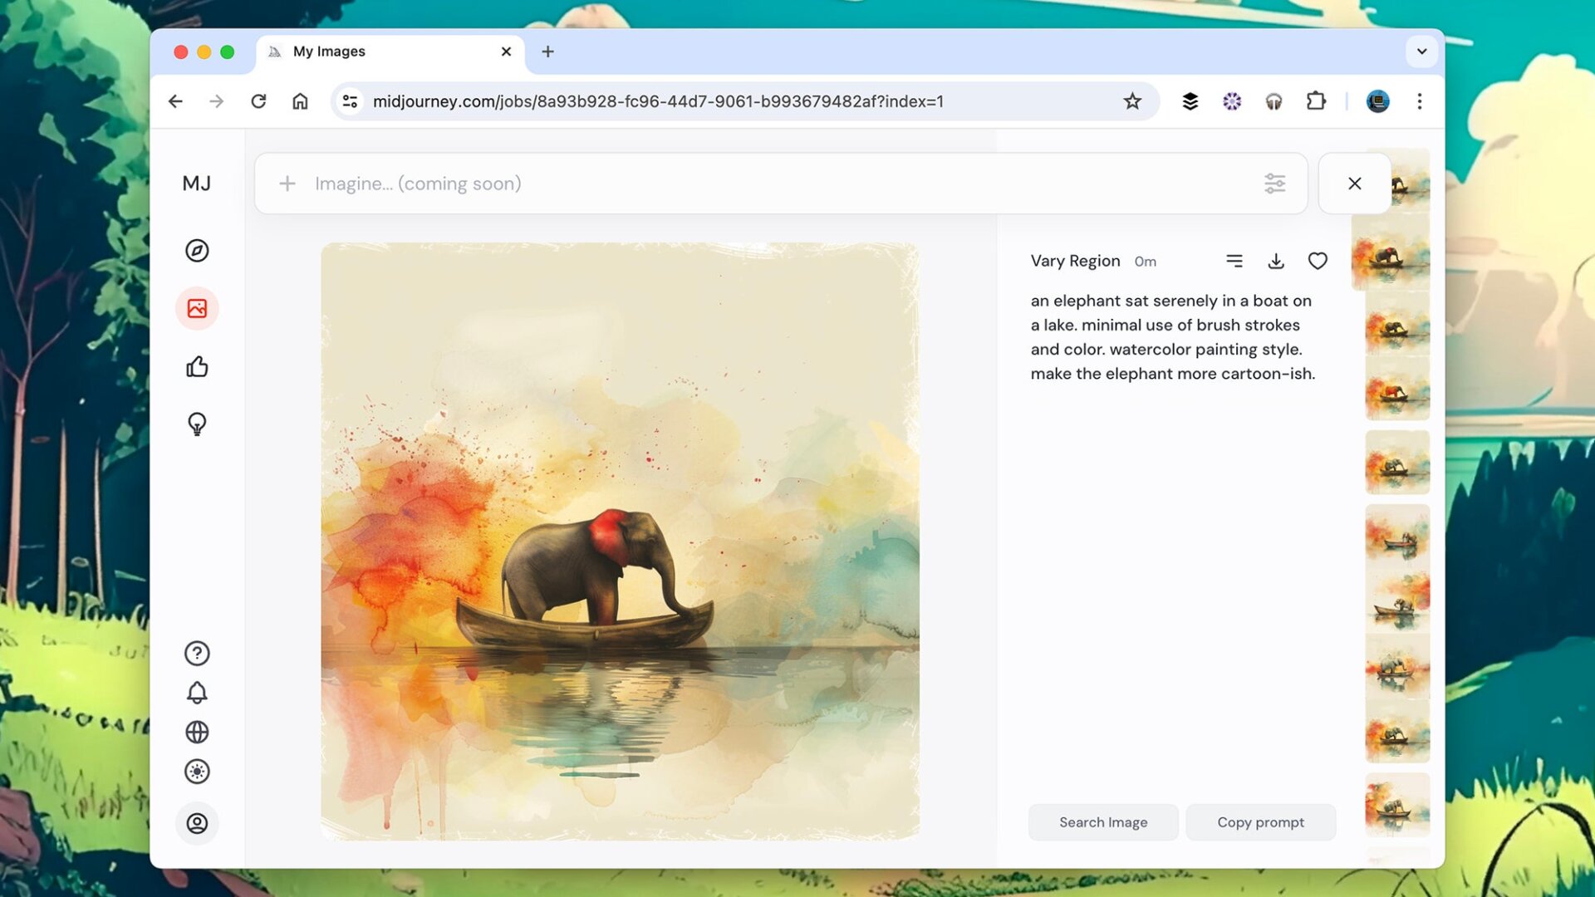Open the Explore page from the sidebar

[197, 251]
